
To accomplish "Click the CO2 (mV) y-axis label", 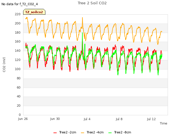I will [4, 65].
